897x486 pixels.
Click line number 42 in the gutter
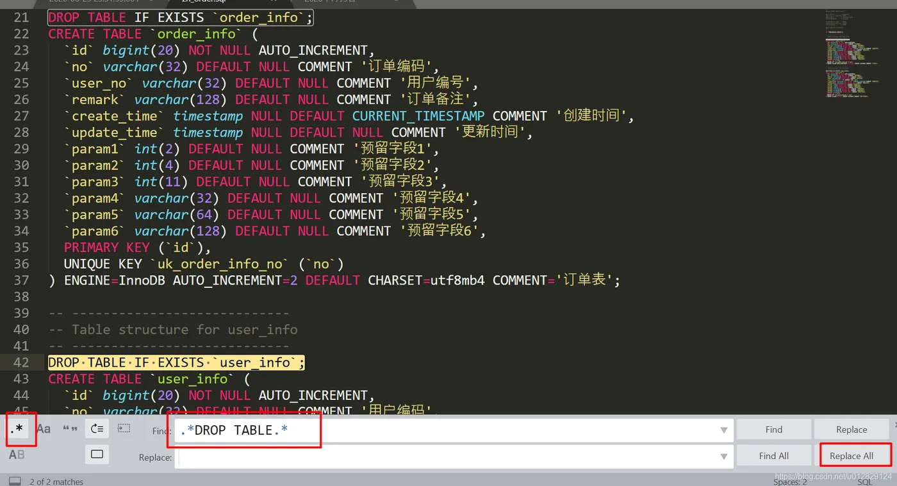[x=21, y=362]
